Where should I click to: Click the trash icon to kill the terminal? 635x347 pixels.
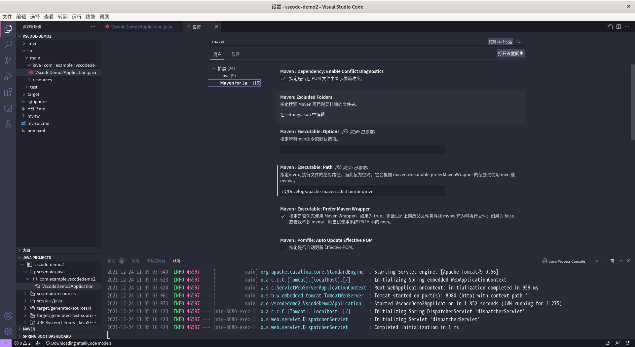coord(612,261)
